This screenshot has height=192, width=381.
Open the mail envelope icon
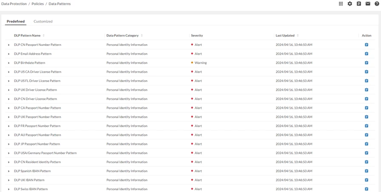click(x=368, y=4)
